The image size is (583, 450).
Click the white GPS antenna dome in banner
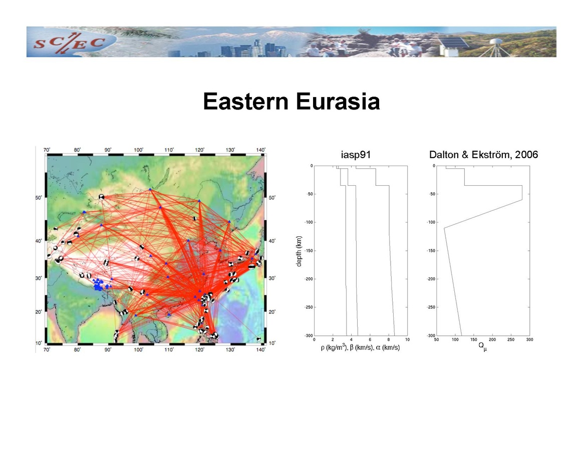pyautogui.click(x=498, y=42)
